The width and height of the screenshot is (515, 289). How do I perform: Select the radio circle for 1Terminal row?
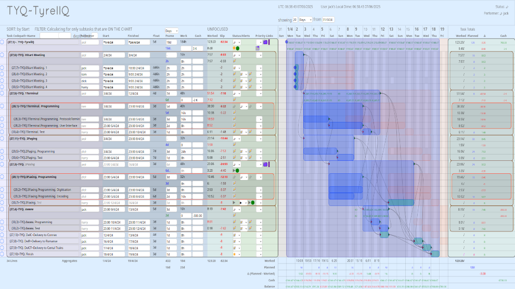pyautogui.click(x=3, y=93)
